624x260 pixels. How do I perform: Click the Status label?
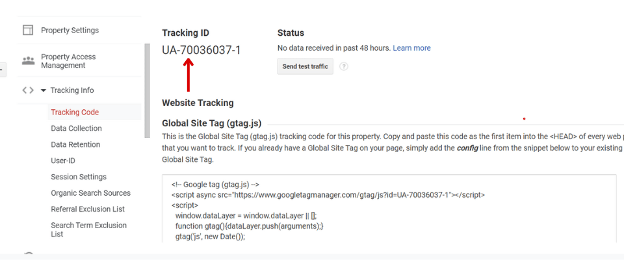[x=291, y=33]
